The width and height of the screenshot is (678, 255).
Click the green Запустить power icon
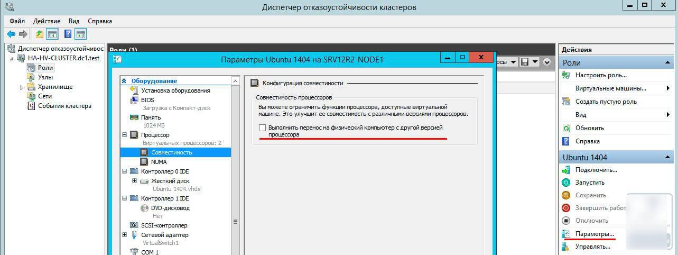click(x=566, y=183)
